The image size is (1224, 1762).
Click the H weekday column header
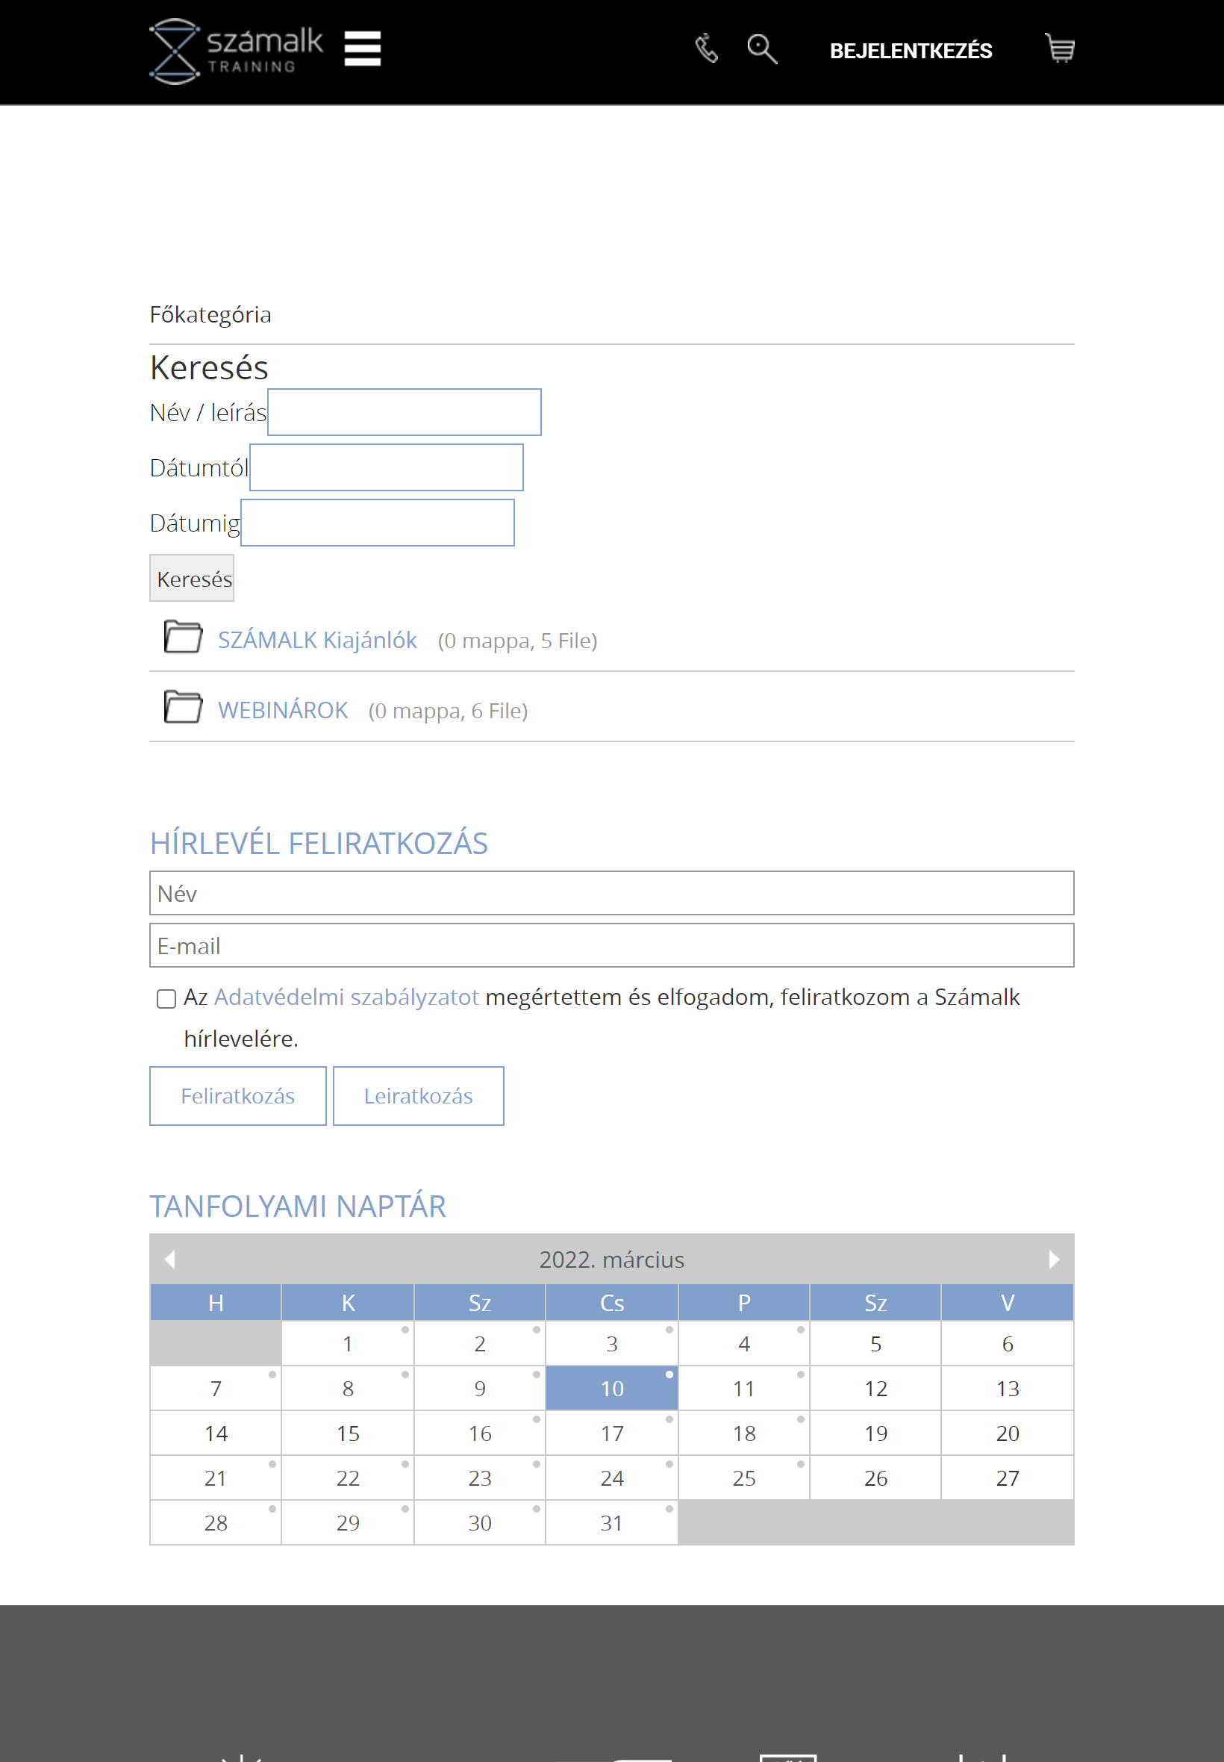click(x=216, y=1302)
